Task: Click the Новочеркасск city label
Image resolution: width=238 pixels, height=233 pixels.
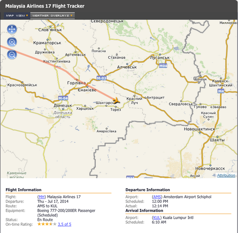Action: (x=210, y=168)
